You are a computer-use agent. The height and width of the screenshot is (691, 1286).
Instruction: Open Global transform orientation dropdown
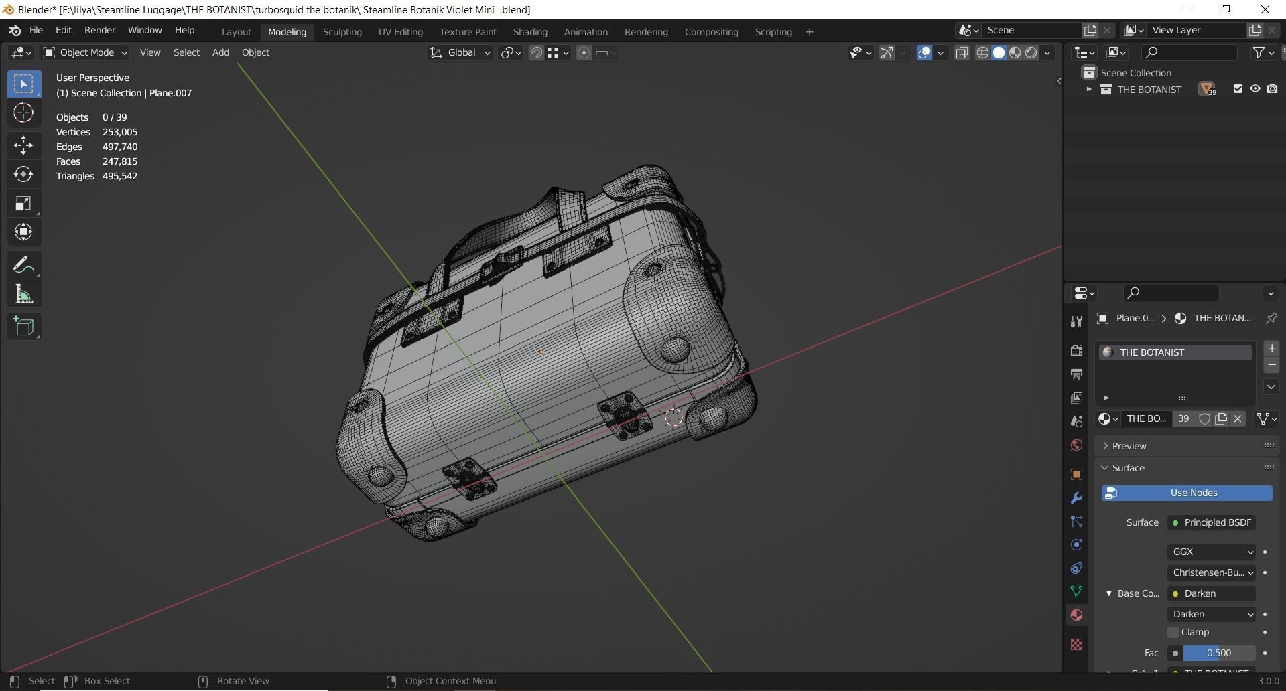(460, 53)
